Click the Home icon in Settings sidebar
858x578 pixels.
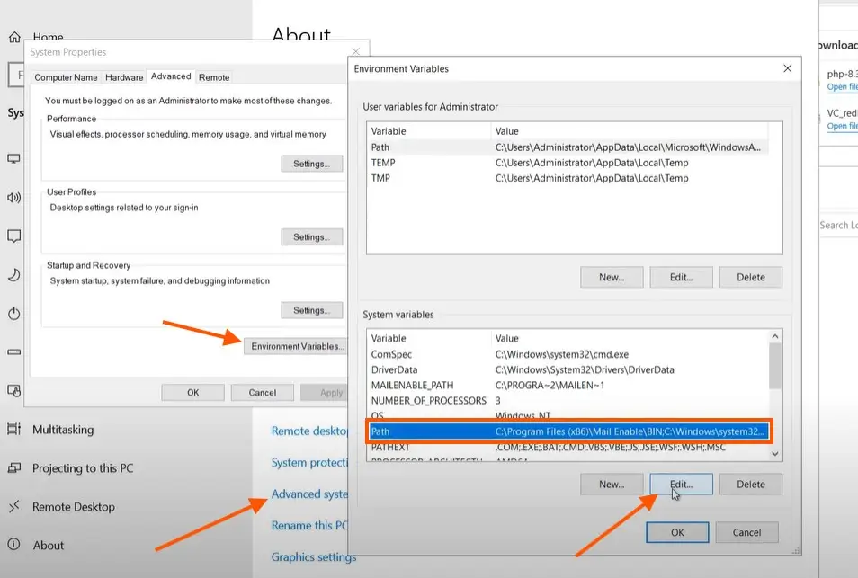pyautogui.click(x=14, y=37)
